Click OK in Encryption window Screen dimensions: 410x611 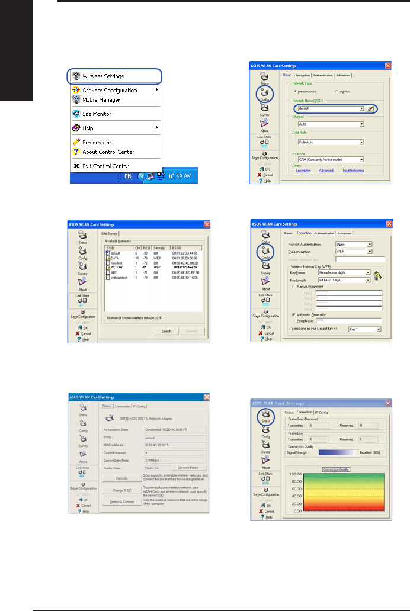point(265,327)
